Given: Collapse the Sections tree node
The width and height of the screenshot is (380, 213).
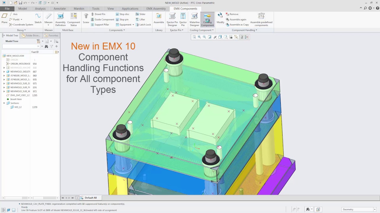Looking at the screenshot, I should (4, 103).
